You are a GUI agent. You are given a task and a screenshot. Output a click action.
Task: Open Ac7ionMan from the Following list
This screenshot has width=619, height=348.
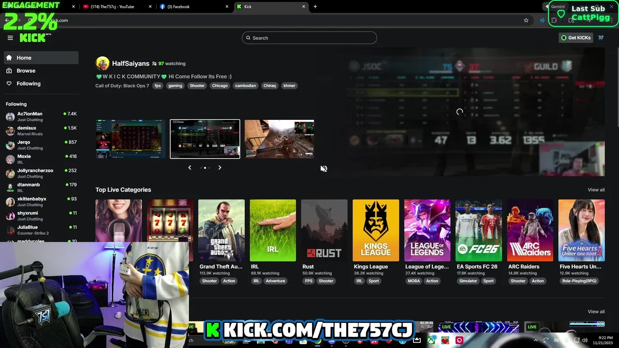pos(41,116)
